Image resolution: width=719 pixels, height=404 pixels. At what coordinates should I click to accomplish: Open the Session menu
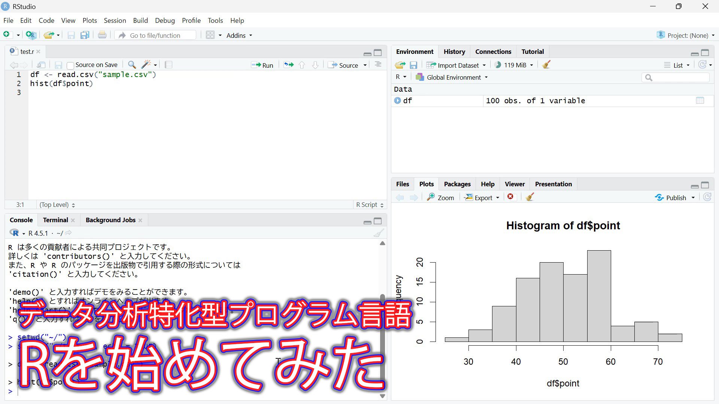pyautogui.click(x=115, y=21)
